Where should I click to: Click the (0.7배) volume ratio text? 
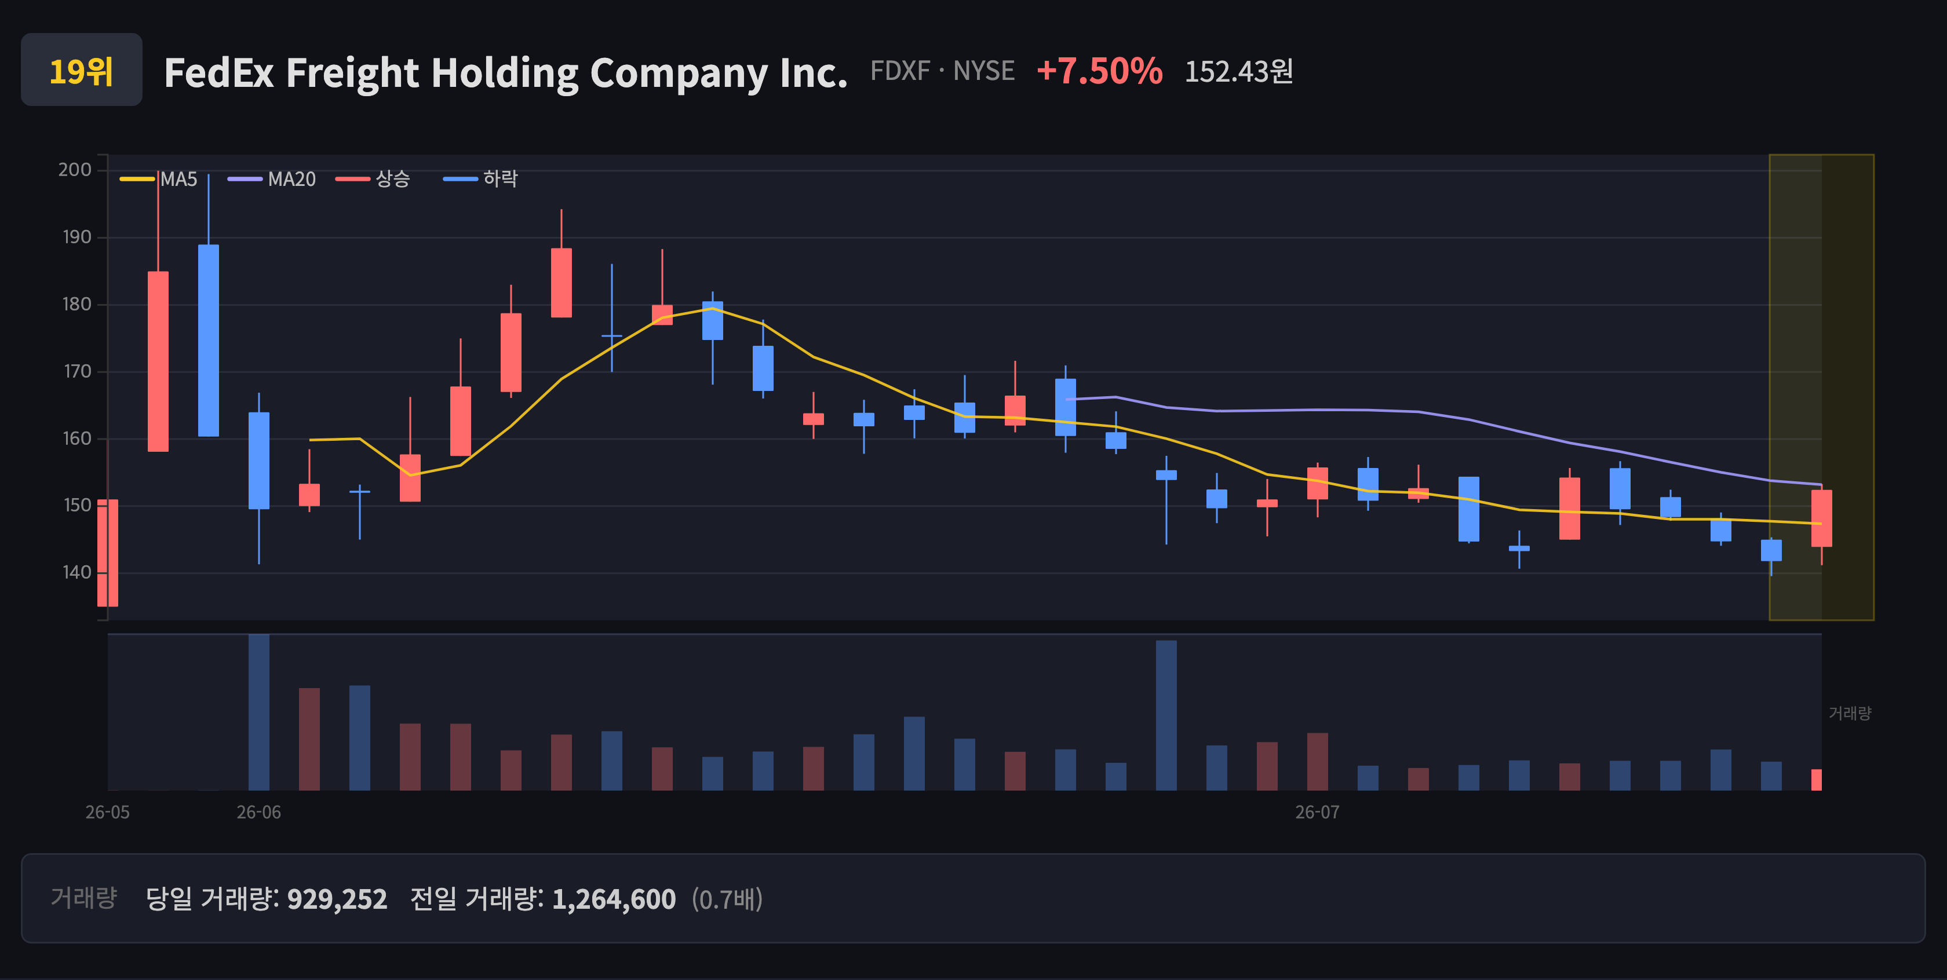click(727, 899)
